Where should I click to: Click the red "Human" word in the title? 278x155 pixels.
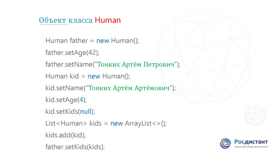(108, 21)
